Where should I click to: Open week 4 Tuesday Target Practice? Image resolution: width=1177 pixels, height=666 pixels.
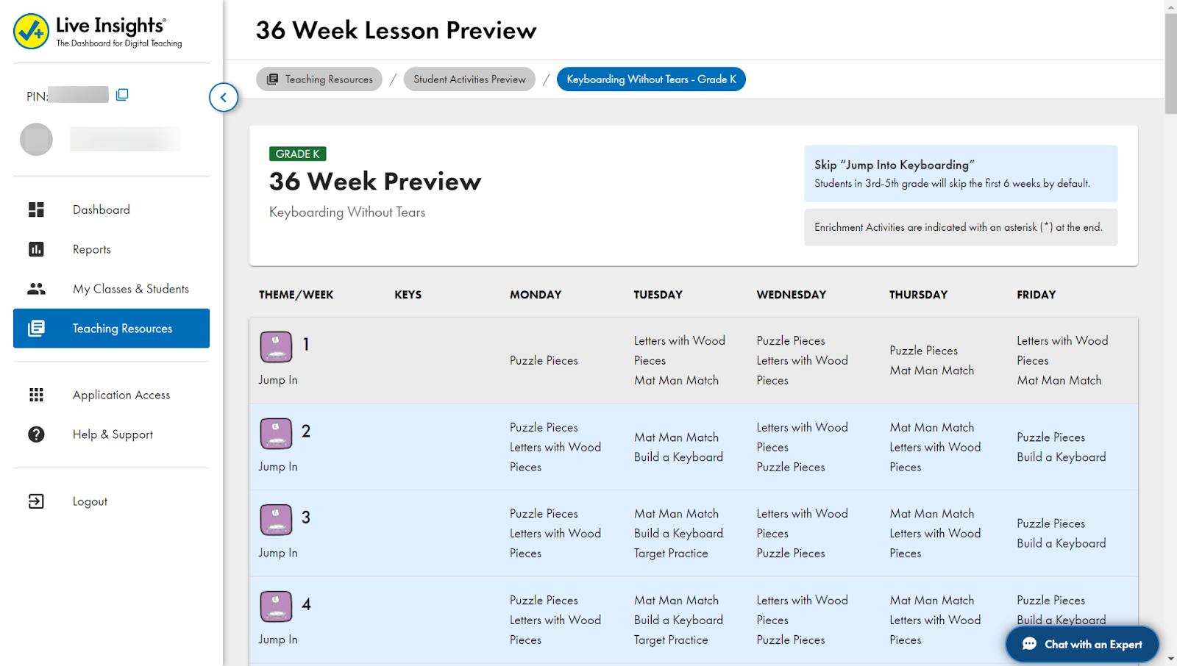pyautogui.click(x=671, y=640)
